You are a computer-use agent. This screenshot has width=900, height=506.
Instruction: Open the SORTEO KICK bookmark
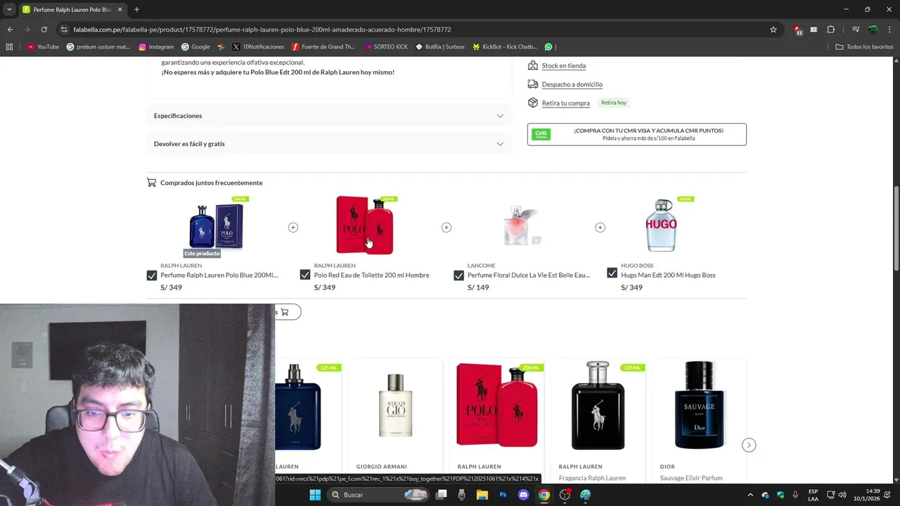coord(386,47)
